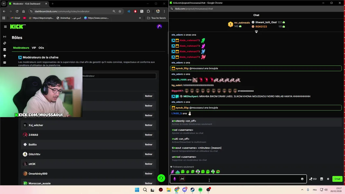Click mr_oatmeals in the chat leaderboard
The width and height of the screenshot is (345, 194).
242,23
